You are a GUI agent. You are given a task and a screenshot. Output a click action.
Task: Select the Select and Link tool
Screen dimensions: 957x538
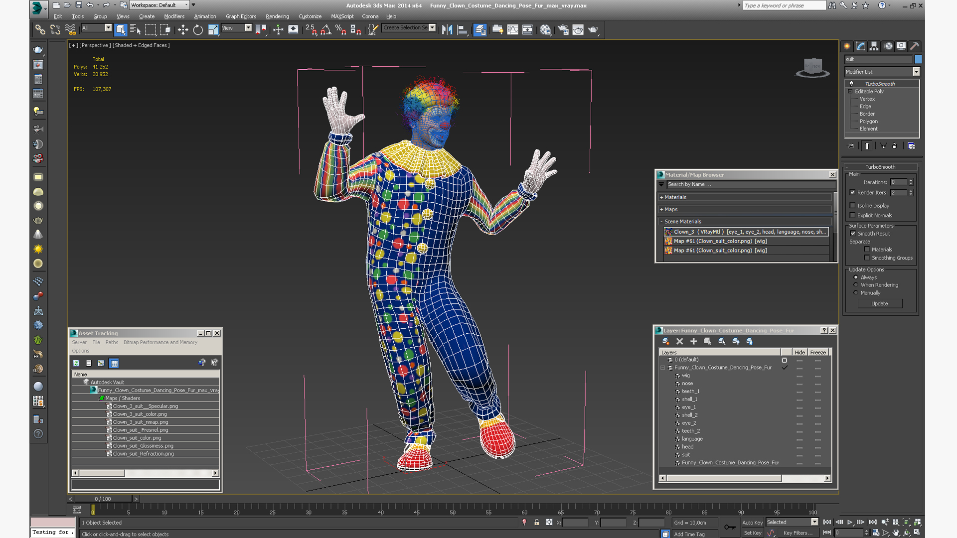(40, 30)
